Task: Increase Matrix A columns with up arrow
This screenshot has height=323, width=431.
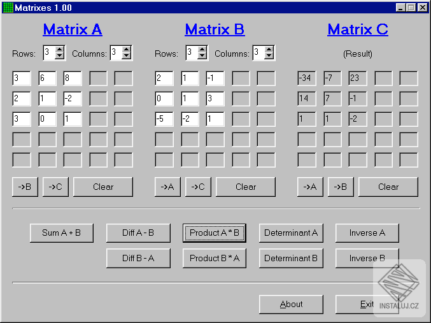Action: click(127, 50)
